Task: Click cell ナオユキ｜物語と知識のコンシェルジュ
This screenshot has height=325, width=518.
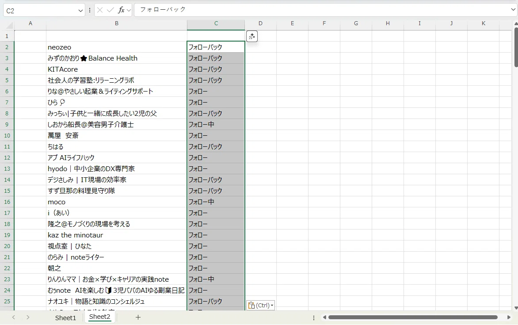Action: pos(117,302)
